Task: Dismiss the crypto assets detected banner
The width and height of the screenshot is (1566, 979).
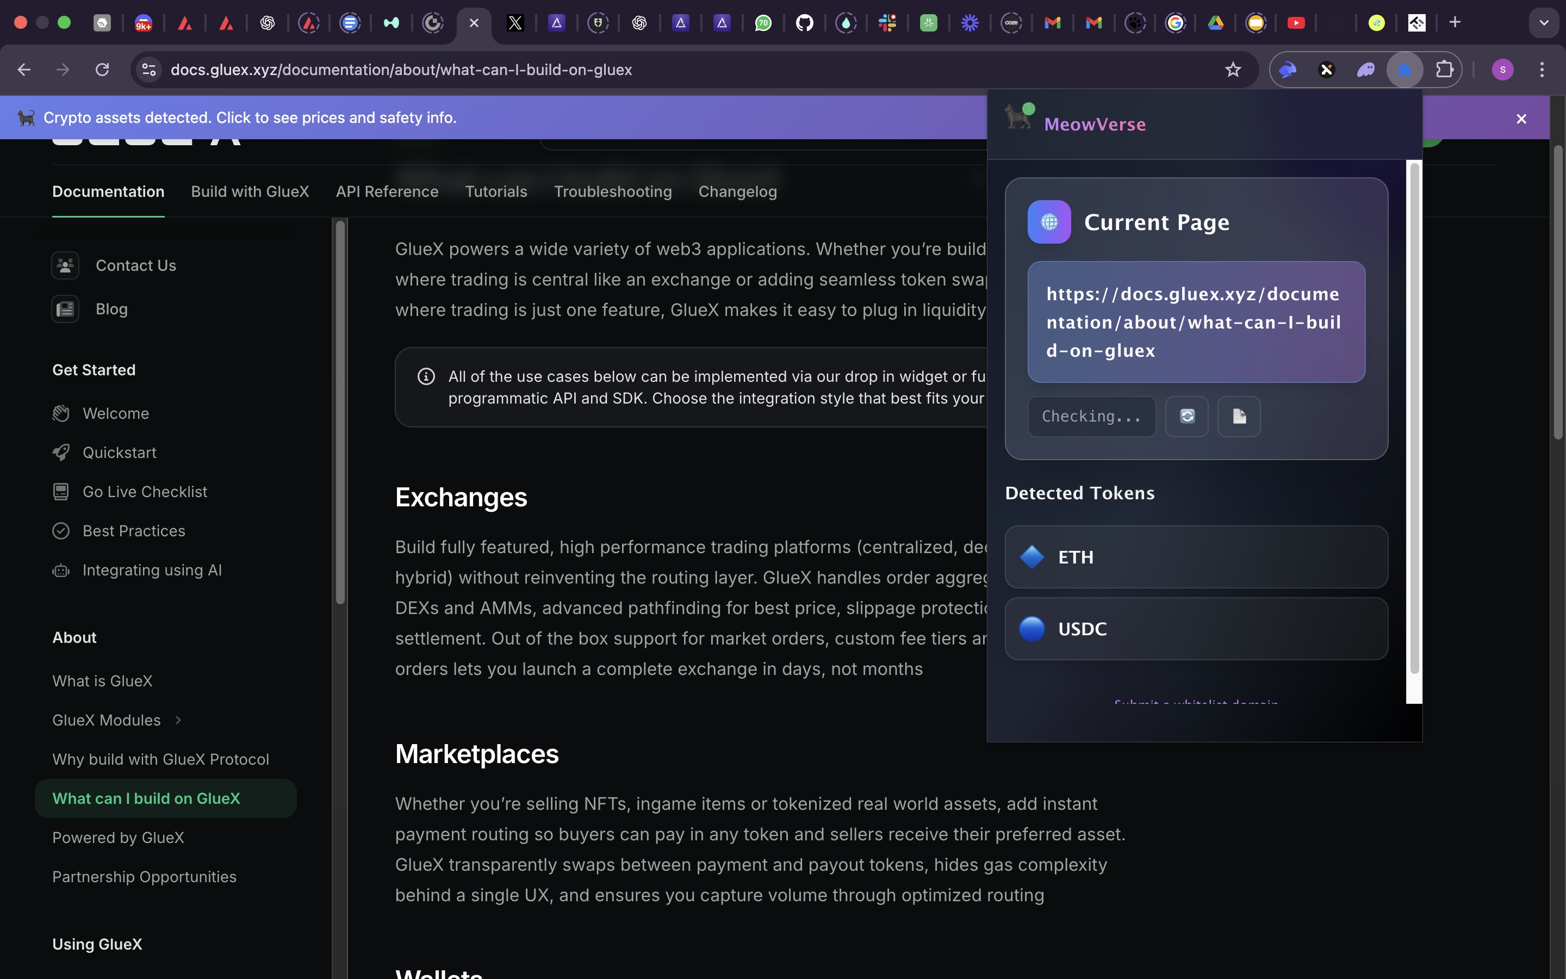Action: (1521, 119)
